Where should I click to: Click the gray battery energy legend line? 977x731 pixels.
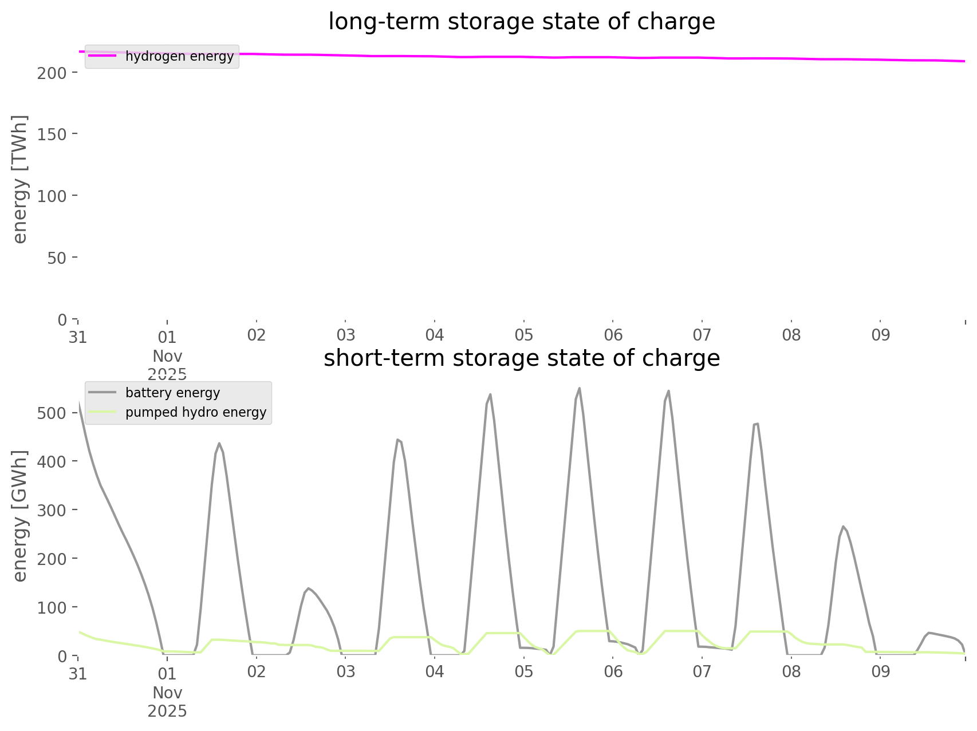[102, 393]
